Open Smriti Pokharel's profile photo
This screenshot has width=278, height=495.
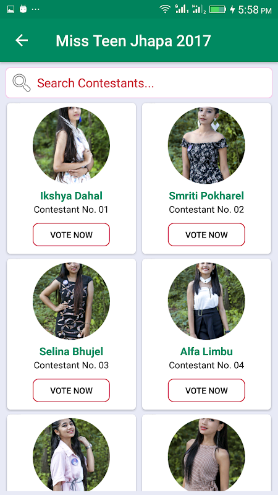click(206, 145)
